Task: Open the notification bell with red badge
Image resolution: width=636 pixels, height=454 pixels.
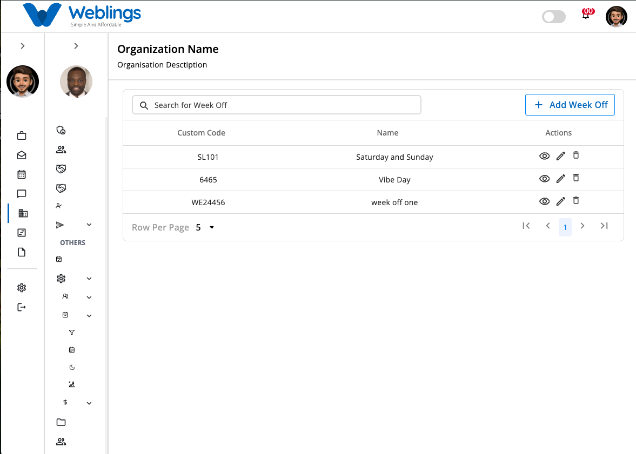Action: click(x=587, y=14)
